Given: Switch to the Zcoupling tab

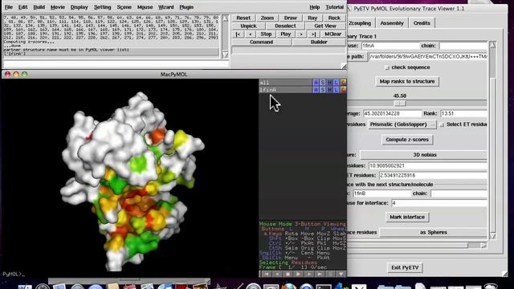Looking at the screenshot, I should (x=360, y=23).
